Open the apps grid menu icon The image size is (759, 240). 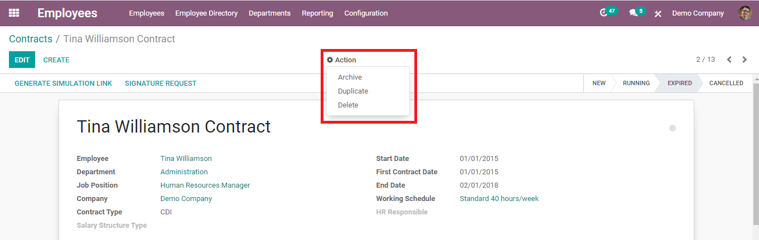[x=14, y=13]
